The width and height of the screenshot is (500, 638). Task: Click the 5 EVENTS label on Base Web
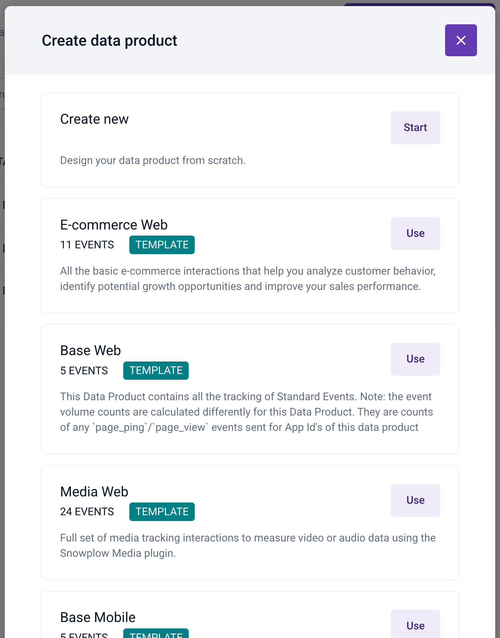[84, 370]
